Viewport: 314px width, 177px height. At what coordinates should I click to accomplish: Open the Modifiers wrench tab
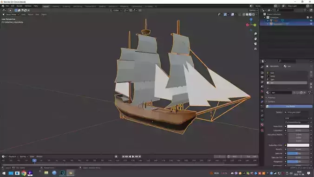[x=262, y=102]
